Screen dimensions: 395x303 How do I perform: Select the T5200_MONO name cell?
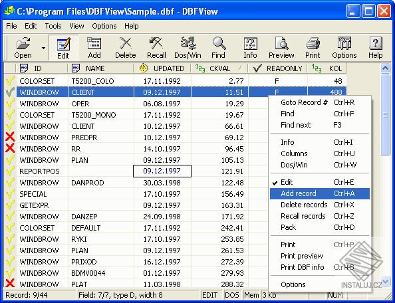(101, 115)
